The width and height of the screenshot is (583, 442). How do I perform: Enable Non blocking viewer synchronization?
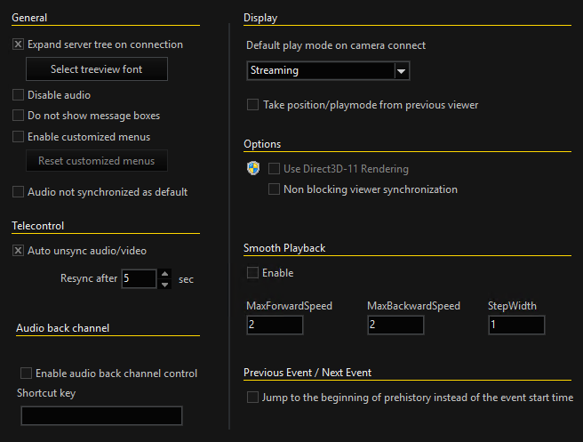coord(274,189)
